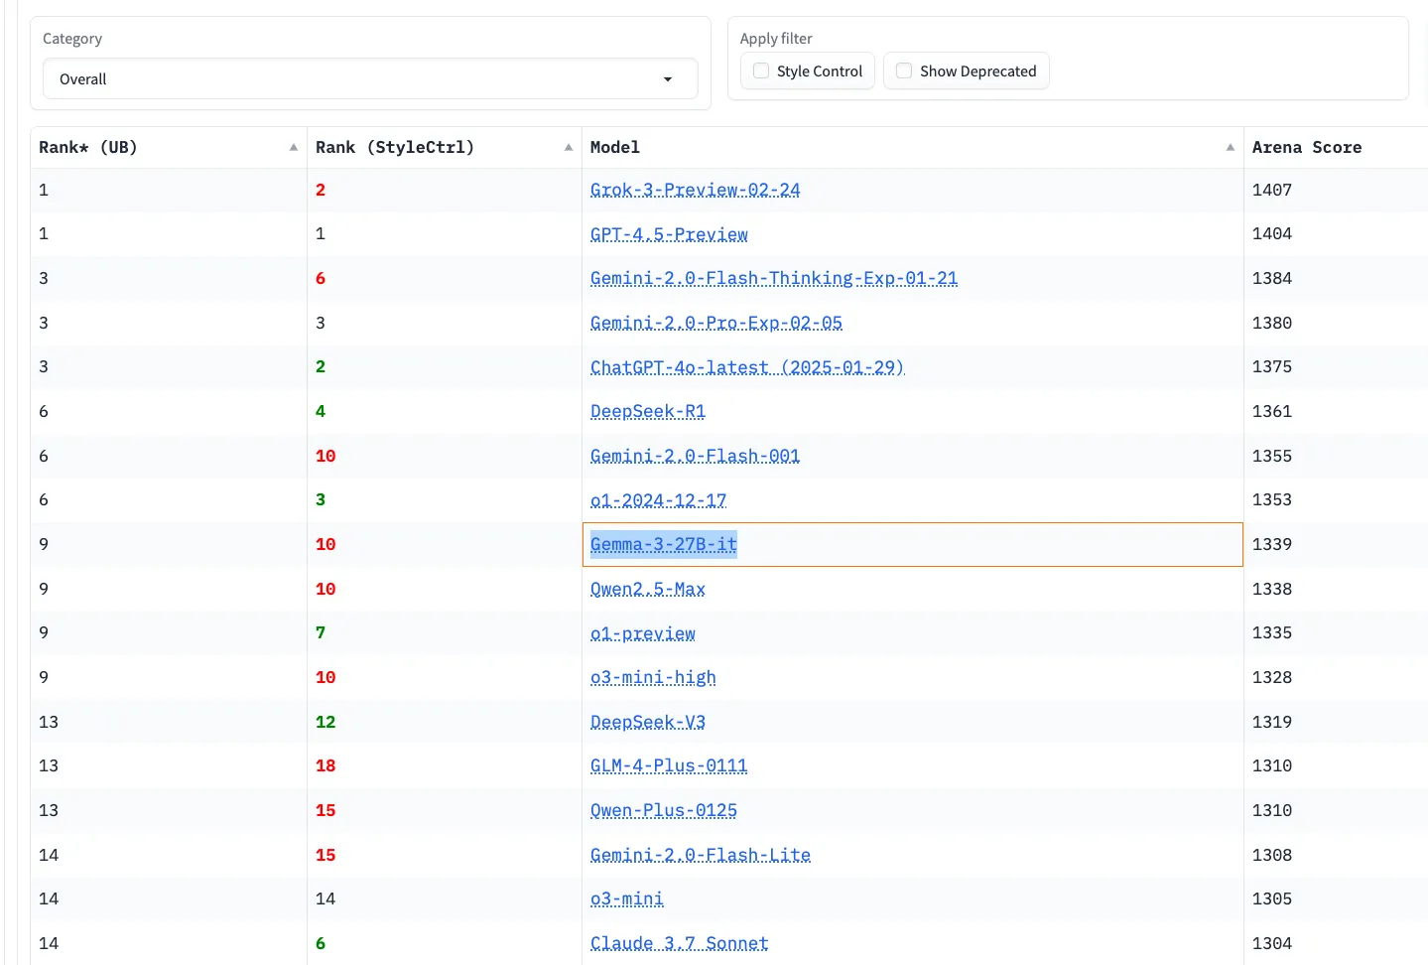Select the Arena Score cell 1380
1428x965 pixels.
(1271, 323)
